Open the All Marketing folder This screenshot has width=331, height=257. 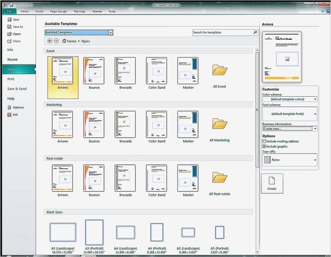coord(220,124)
